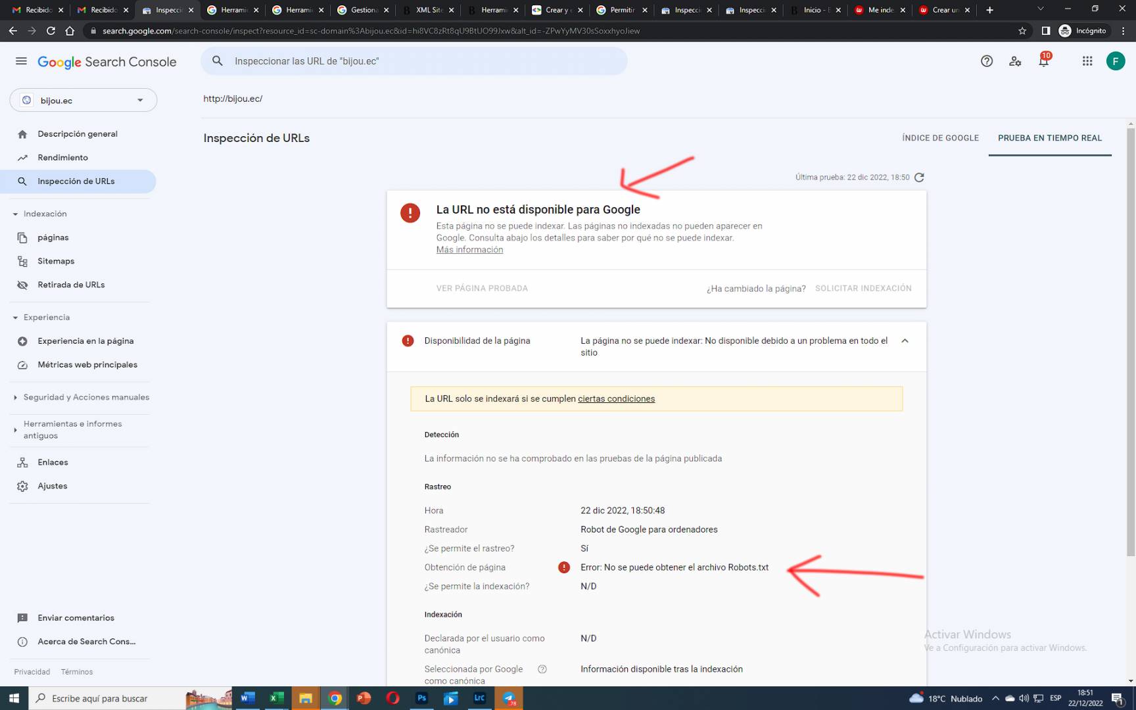Collapse the Experiencia sidebar section
This screenshot has width=1136, height=710.
point(15,318)
